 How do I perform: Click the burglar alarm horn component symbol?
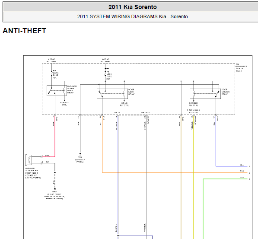click(29, 160)
